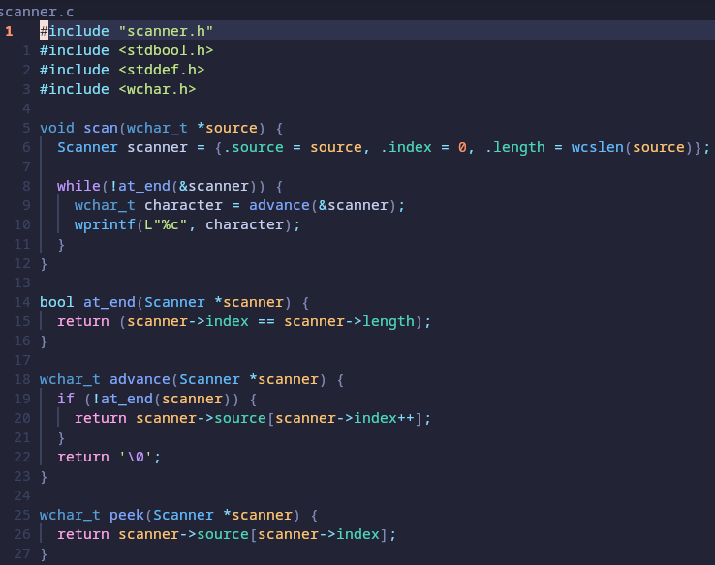
Task: Click the bool return type of at_end
Action: [56, 302]
